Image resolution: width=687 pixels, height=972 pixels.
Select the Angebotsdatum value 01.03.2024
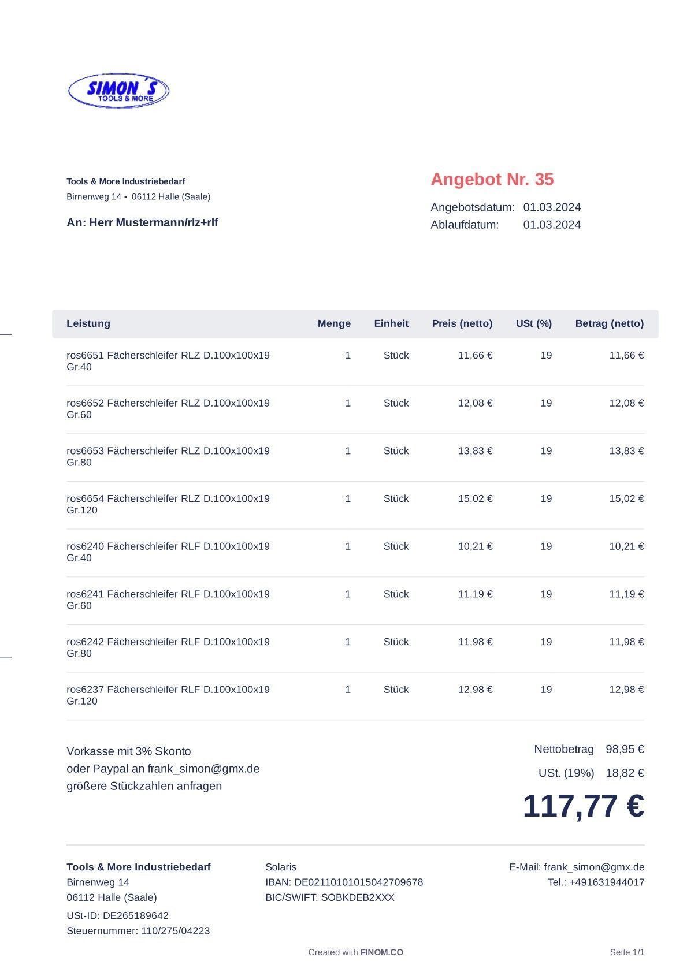tap(552, 207)
